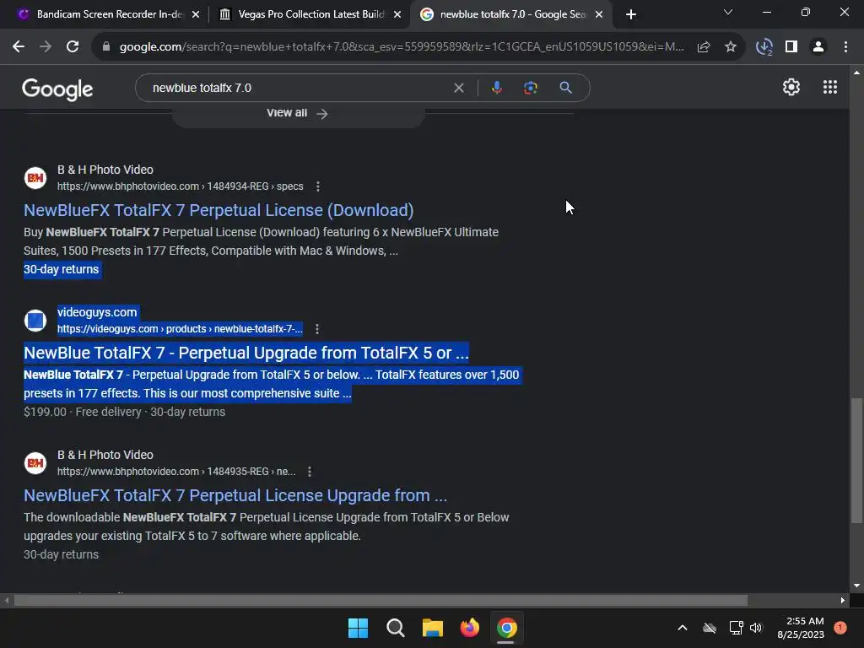Click the horizontal scrollbar thumb
This screenshot has width=864, height=648.
pyautogui.click(x=381, y=601)
